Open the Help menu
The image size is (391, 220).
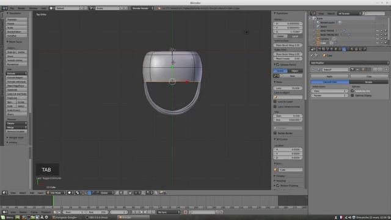click(x=43, y=8)
